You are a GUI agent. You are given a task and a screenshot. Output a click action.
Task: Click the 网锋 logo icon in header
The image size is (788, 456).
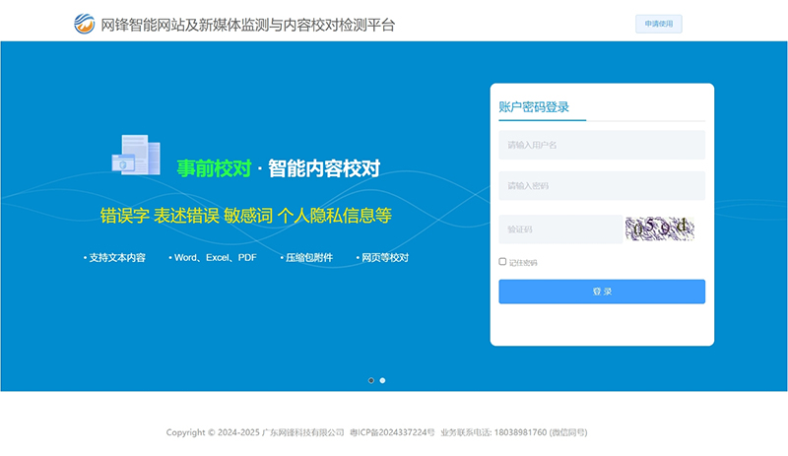point(85,25)
